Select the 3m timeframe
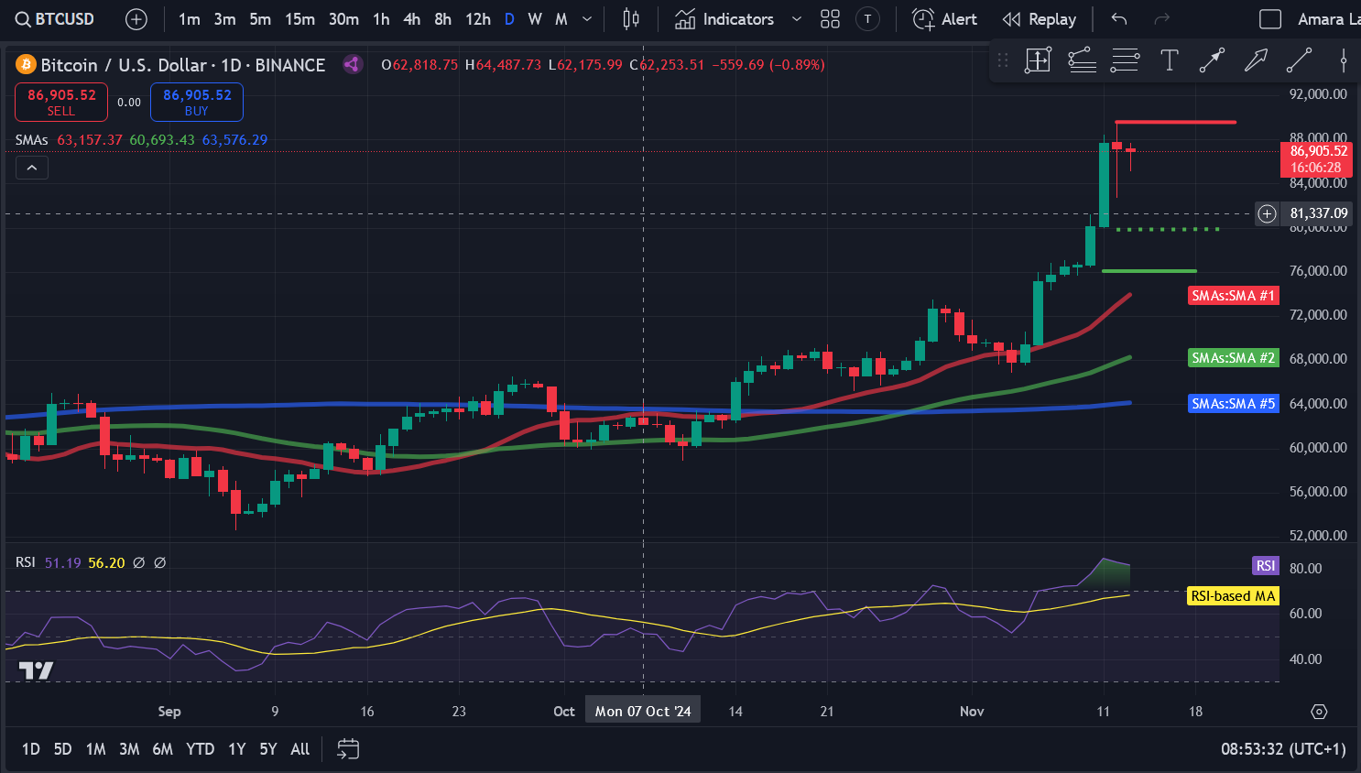Viewport: 1361px width, 773px height. pos(224,19)
